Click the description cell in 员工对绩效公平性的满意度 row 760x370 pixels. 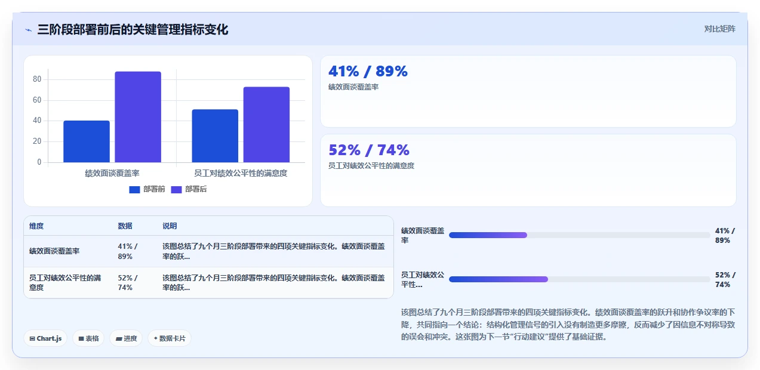(x=274, y=282)
